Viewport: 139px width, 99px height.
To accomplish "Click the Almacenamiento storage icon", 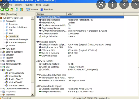I will (x=4, y=64).
